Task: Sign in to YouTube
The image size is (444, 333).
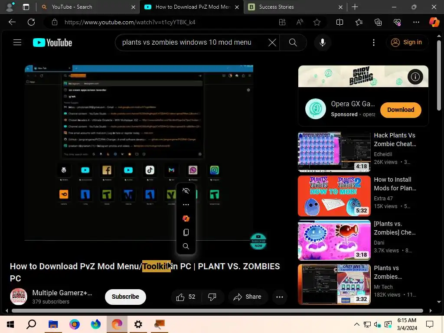Action: (407, 42)
